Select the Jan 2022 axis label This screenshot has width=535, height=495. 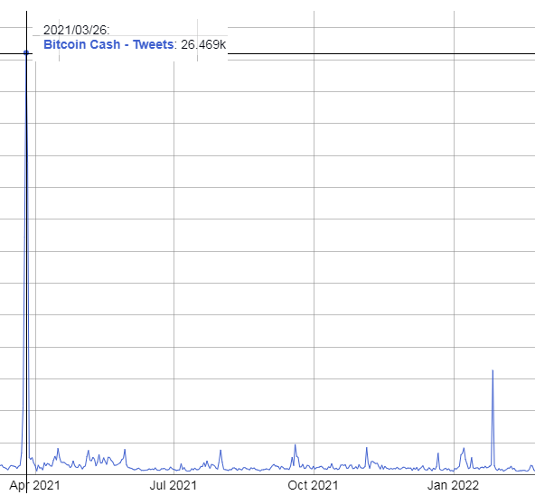click(x=453, y=485)
